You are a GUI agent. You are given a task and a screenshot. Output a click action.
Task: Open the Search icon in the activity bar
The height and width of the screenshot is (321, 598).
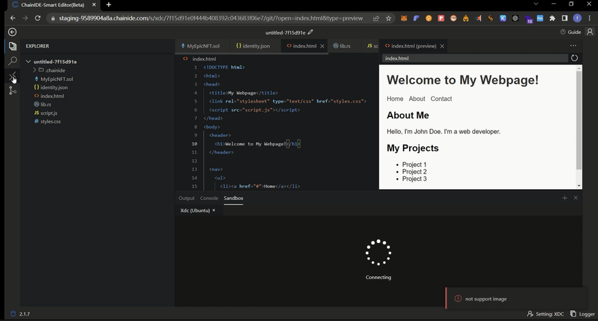12,61
